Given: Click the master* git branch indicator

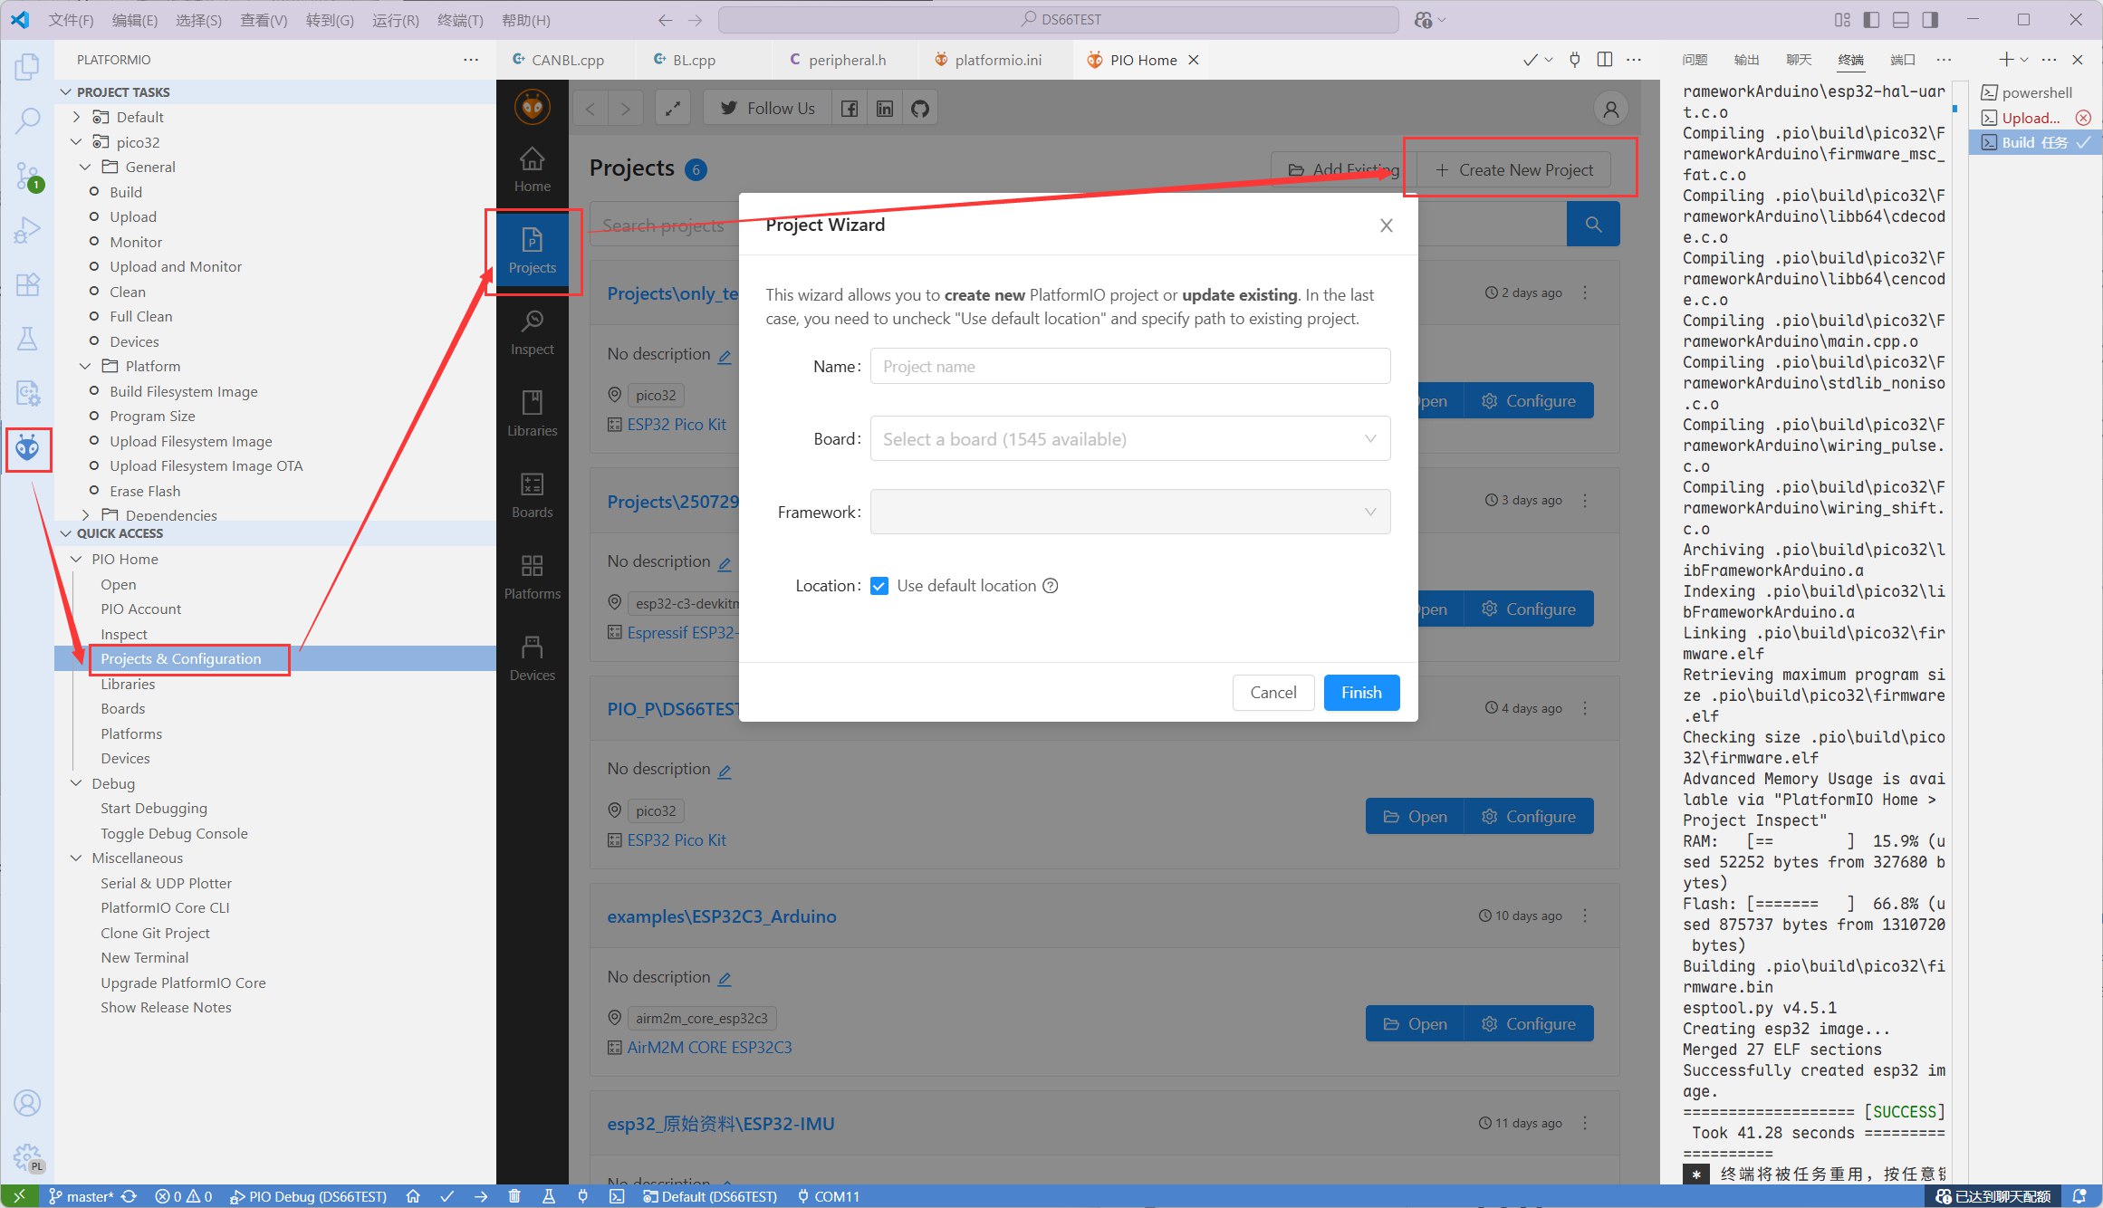Looking at the screenshot, I should (82, 1196).
